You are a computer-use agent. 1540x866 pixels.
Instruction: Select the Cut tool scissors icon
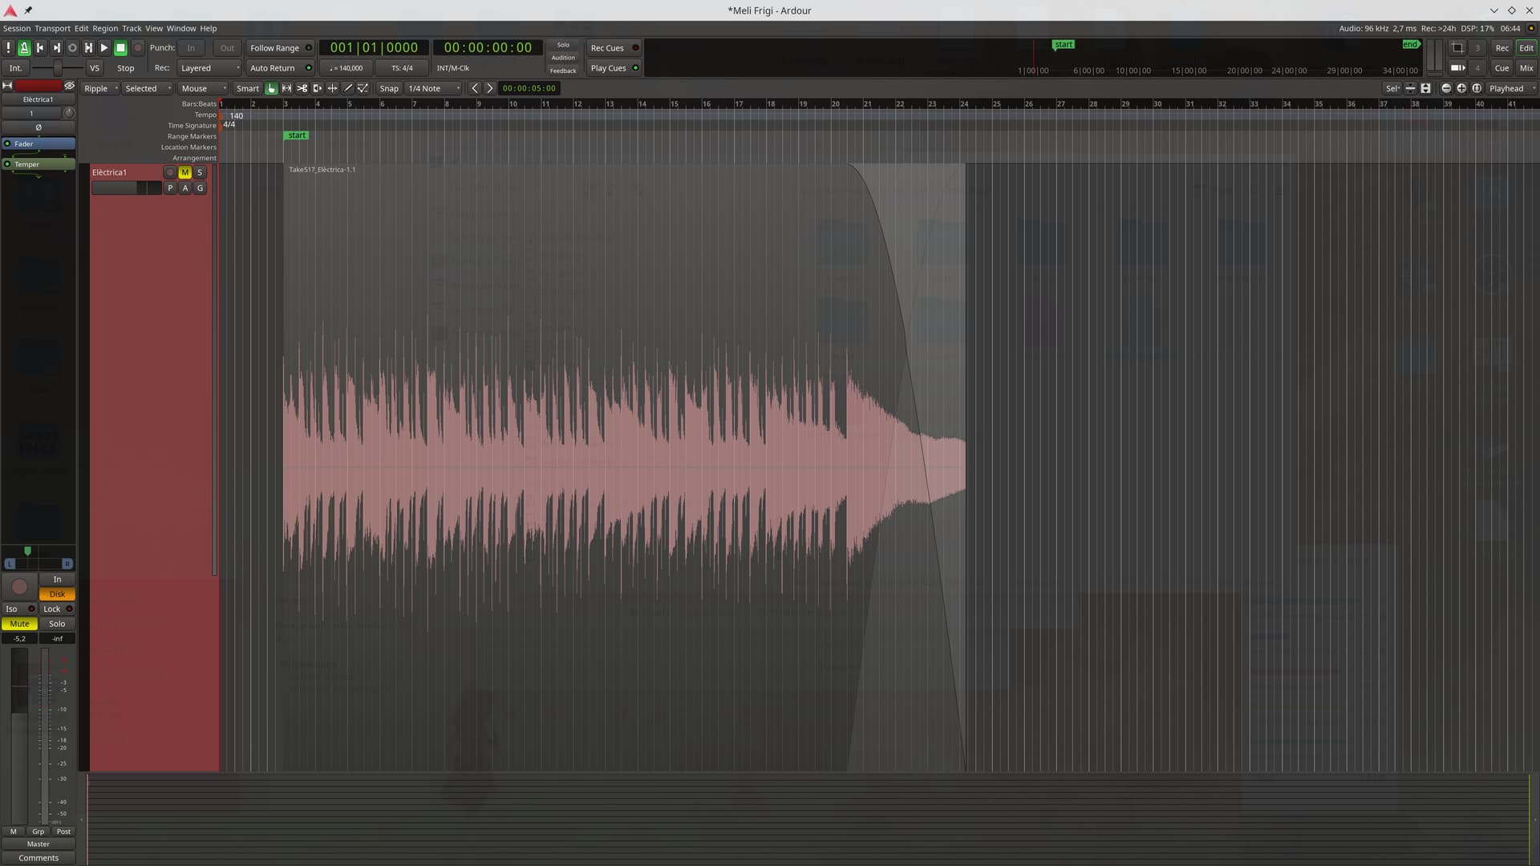(x=302, y=88)
